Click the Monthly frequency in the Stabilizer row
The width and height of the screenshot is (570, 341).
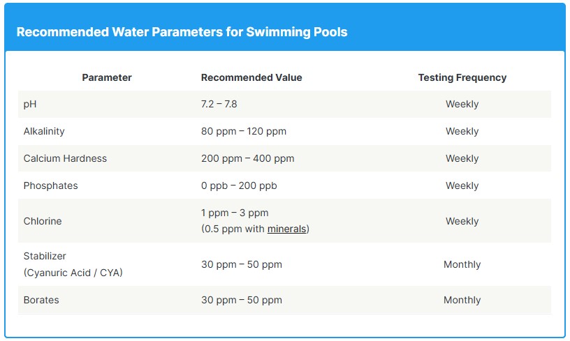coord(462,264)
